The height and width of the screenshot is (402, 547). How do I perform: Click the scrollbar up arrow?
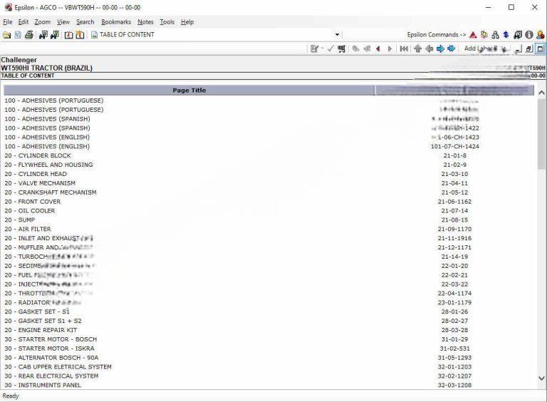point(541,93)
